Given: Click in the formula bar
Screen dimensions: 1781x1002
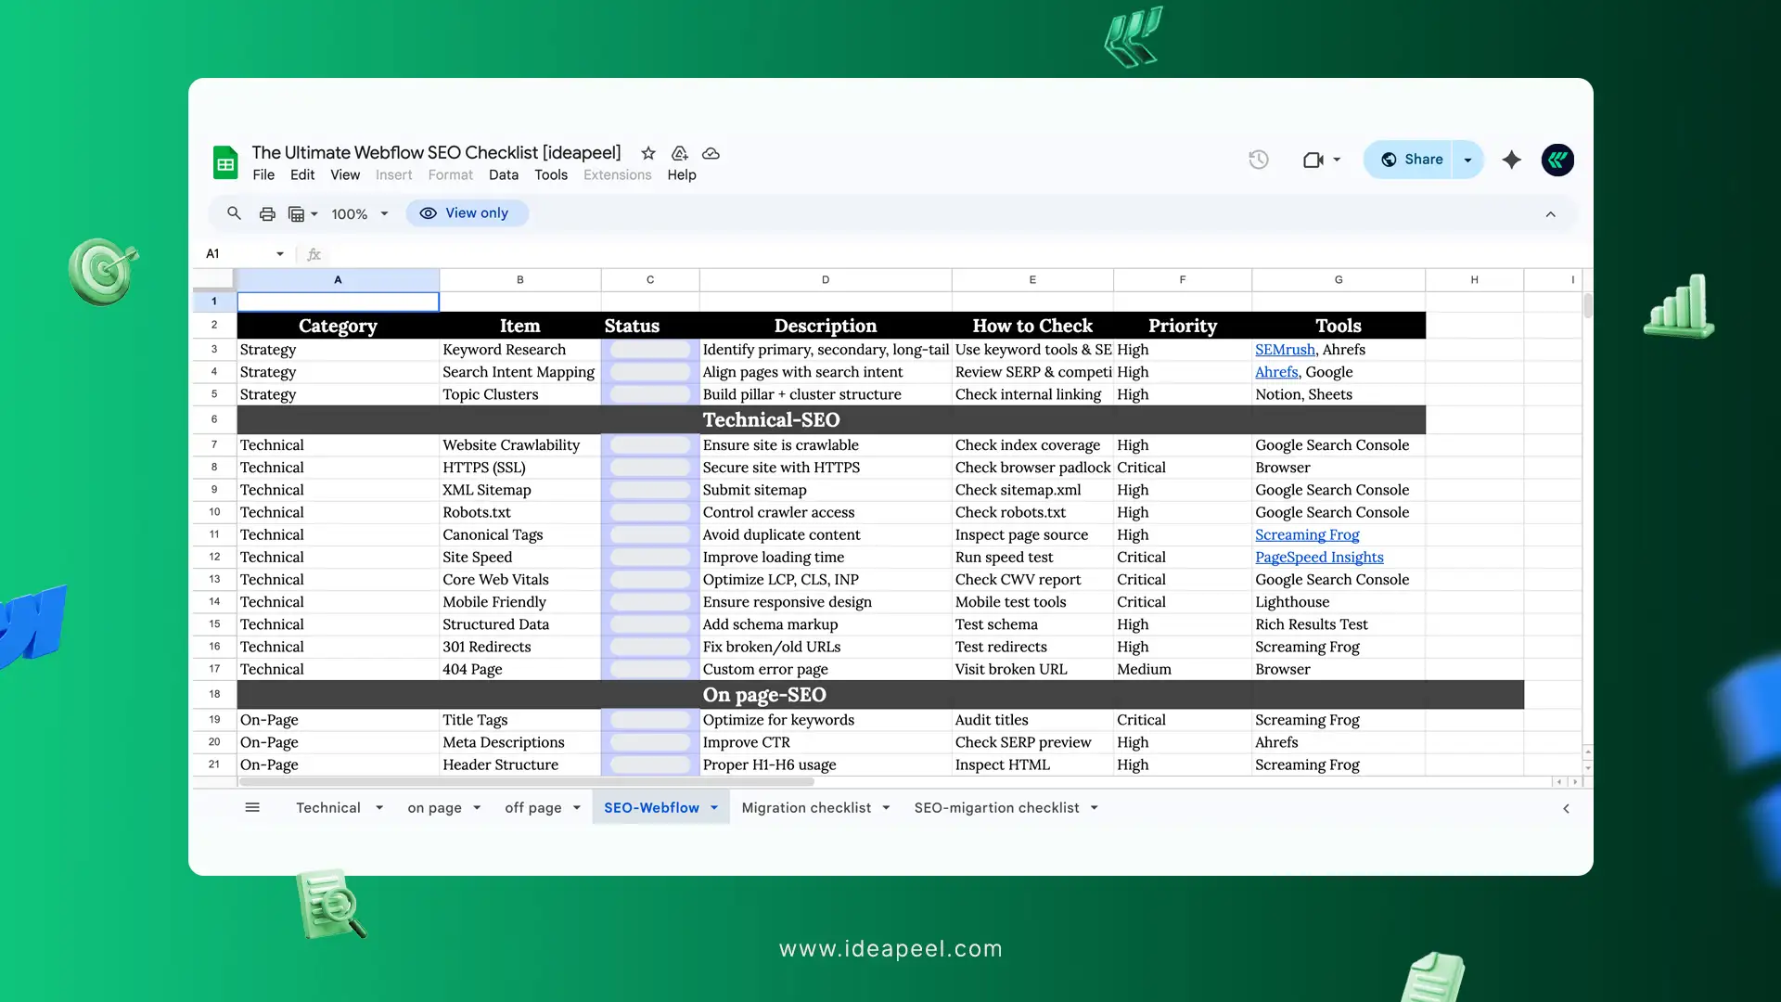Looking at the screenshot, I should pyautogui.click(x=649, y=253).
